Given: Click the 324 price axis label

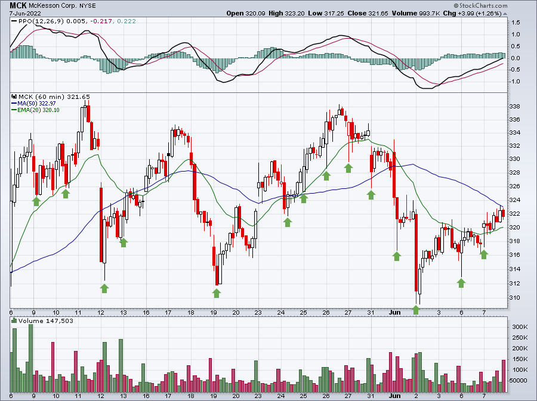Looking at the screenshot, I should point(515,200).
